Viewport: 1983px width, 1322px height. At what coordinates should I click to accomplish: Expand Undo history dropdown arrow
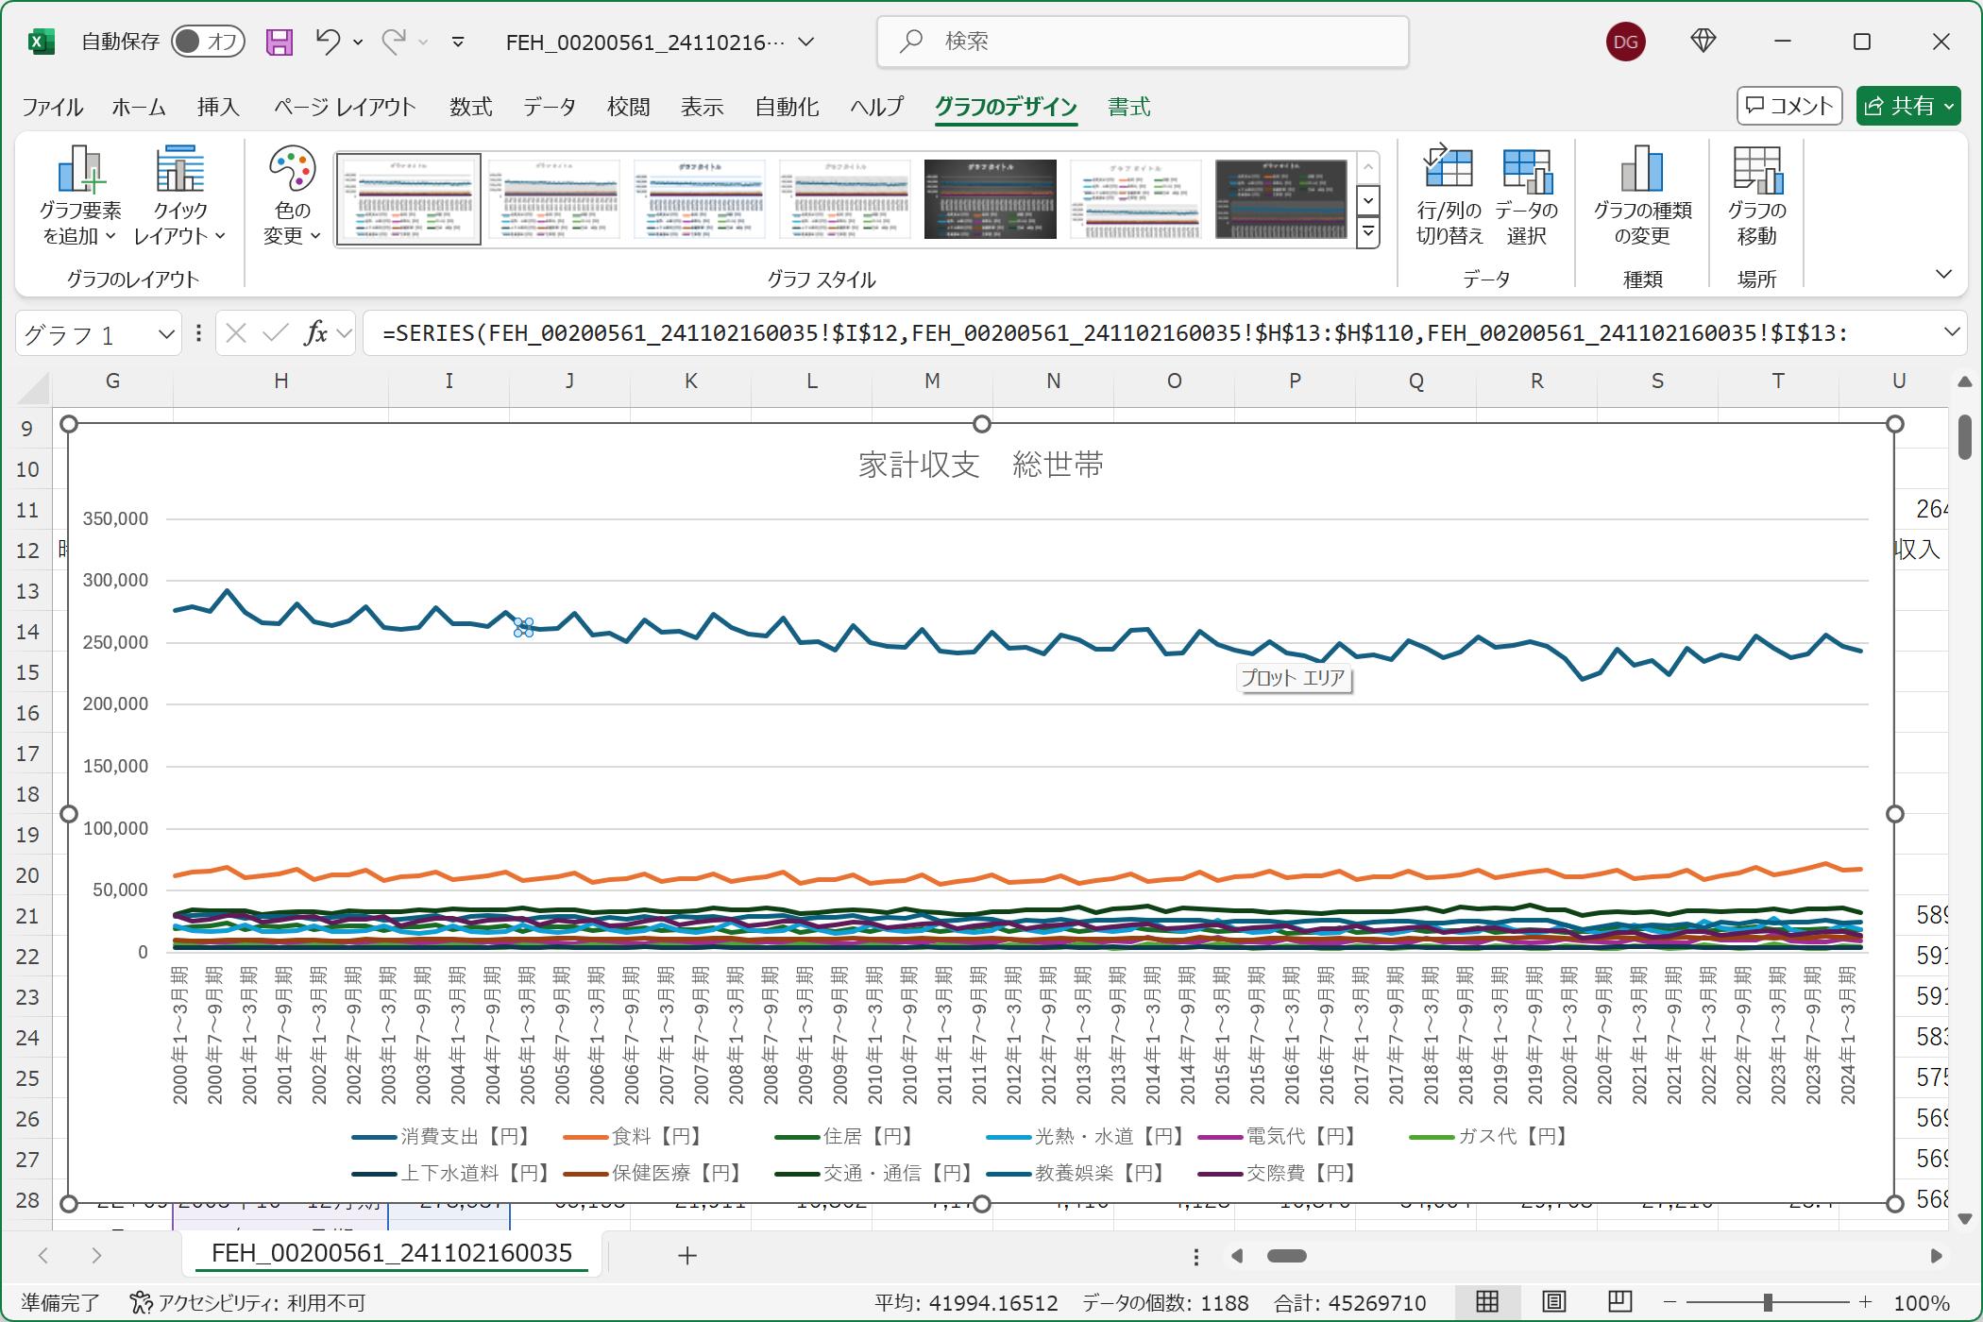point(358,42)
